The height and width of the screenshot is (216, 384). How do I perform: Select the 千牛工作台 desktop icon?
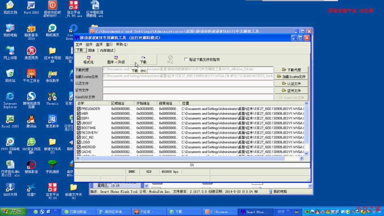pos(31,76)
